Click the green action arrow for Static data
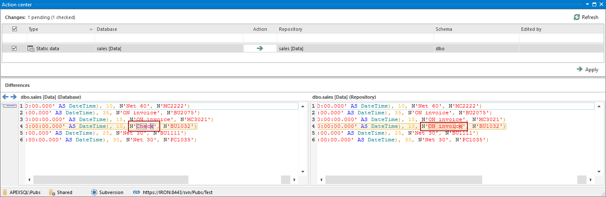Image resolution: width=606 pixels, height=197 pixels. (x=260, y=49)
